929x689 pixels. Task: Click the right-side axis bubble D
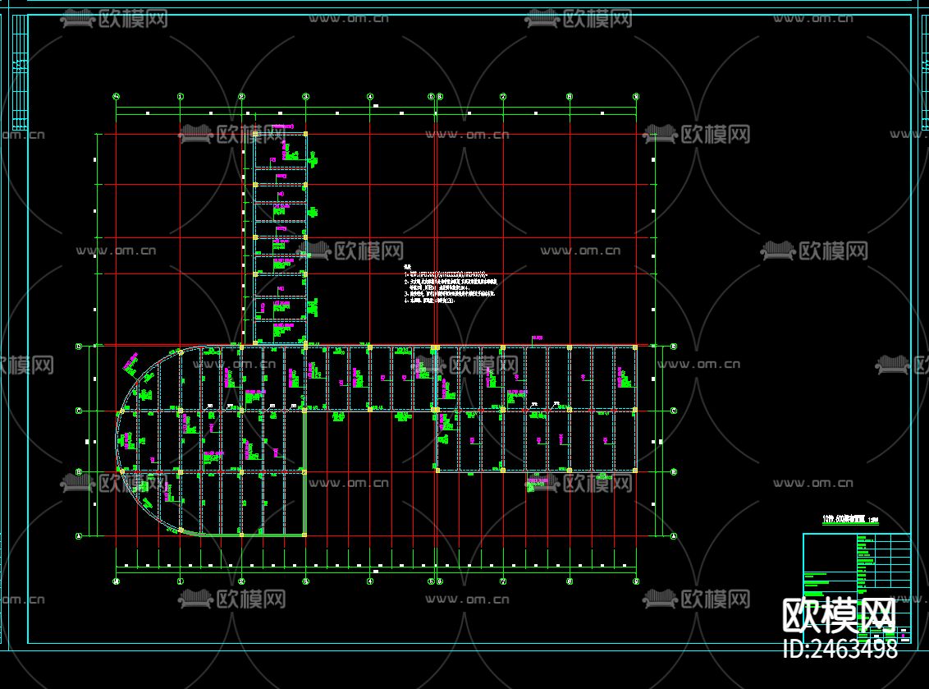pyautogui.click(x=674, y=347)
